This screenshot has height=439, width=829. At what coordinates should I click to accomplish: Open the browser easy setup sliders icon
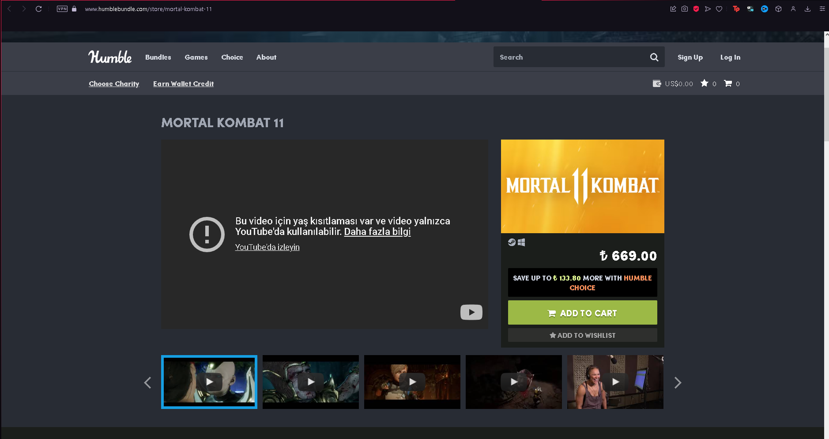point(822,9)
